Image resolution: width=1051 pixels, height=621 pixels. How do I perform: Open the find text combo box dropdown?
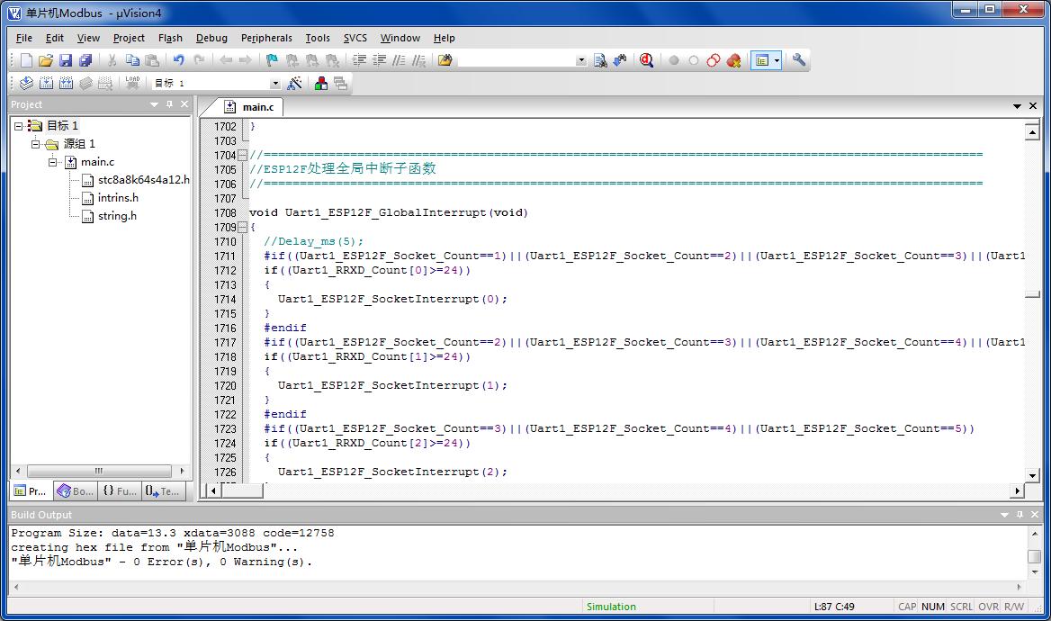point(581,60)
